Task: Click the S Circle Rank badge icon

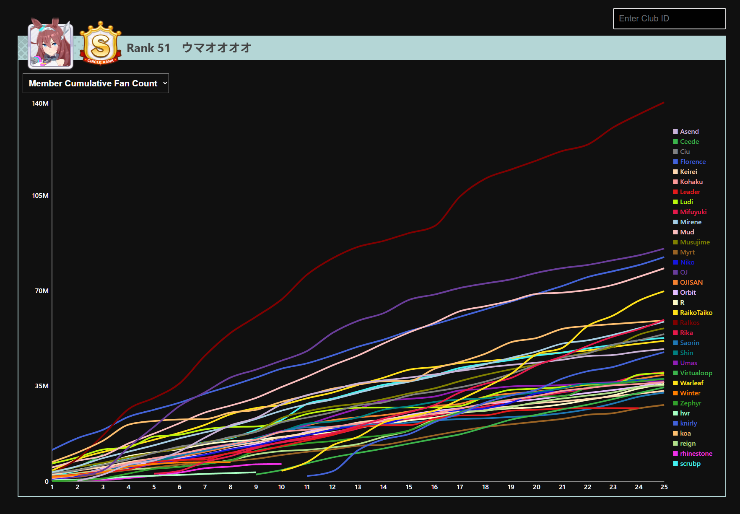Action: [101, 44]
